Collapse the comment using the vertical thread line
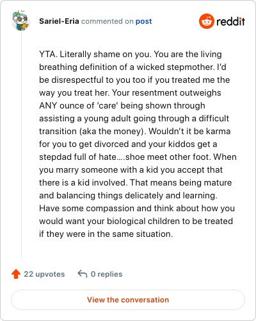 21,144
